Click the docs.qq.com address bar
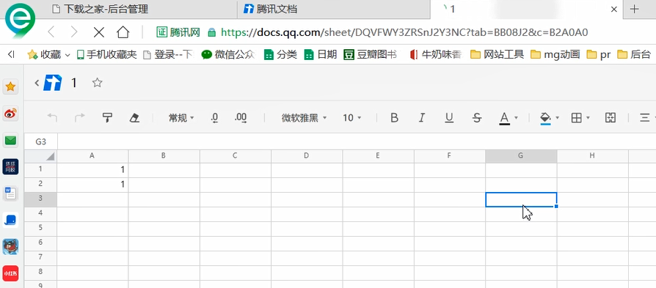Screen dimensions: 656x288 (x=404, y=32)
